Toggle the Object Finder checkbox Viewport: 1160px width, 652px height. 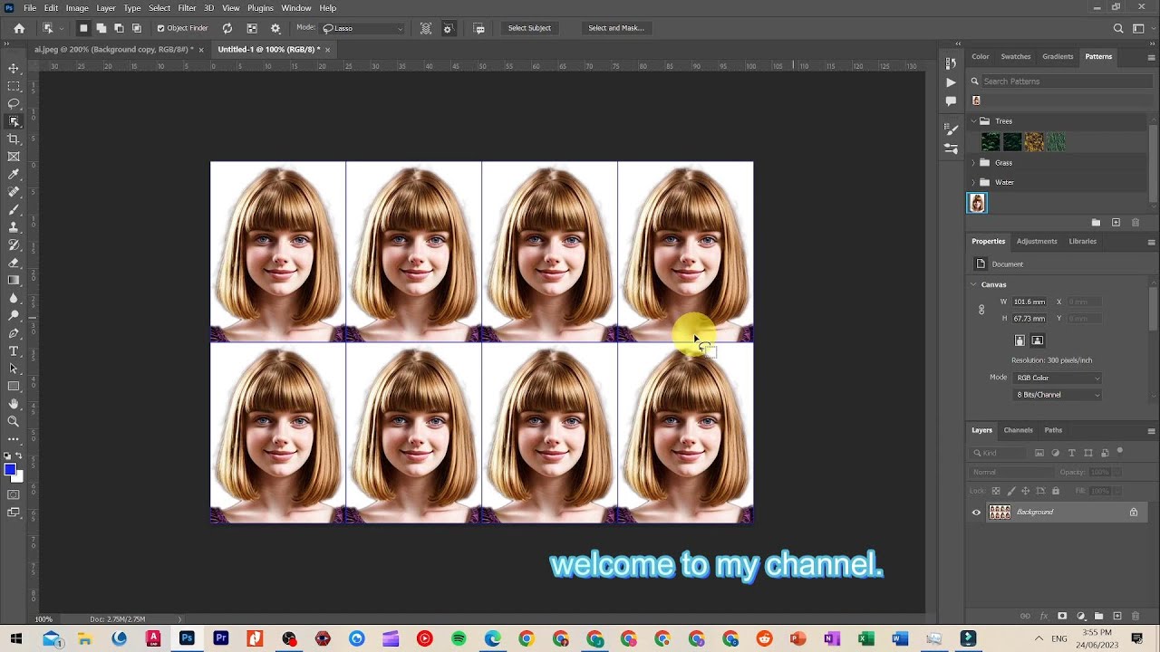[161, 28]
